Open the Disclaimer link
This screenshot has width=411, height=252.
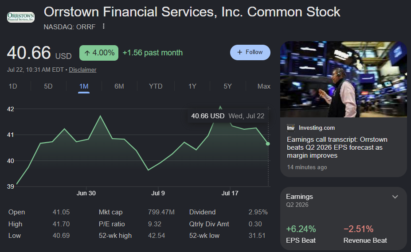click(82, 70)
